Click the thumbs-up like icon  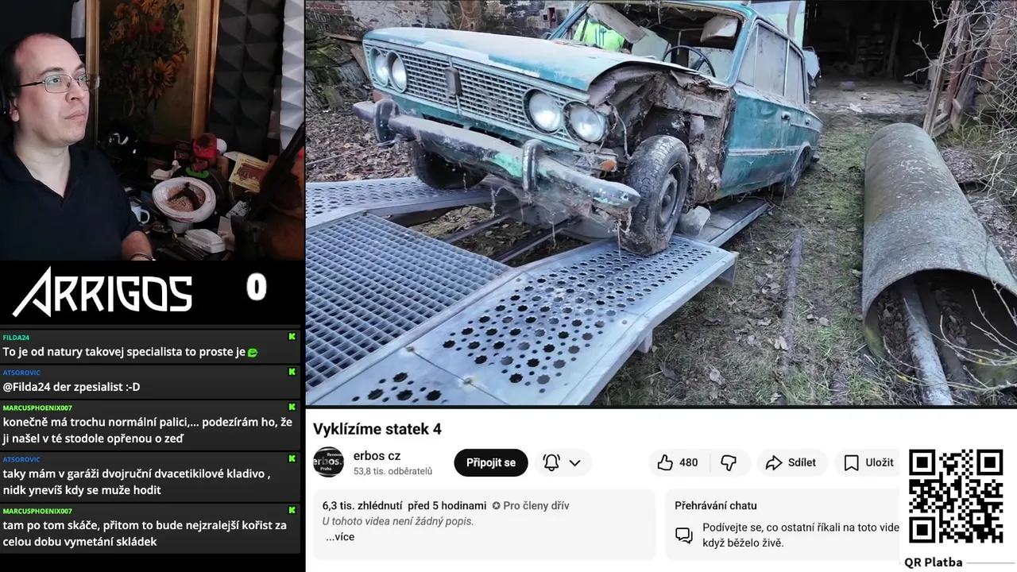point(665,462)
